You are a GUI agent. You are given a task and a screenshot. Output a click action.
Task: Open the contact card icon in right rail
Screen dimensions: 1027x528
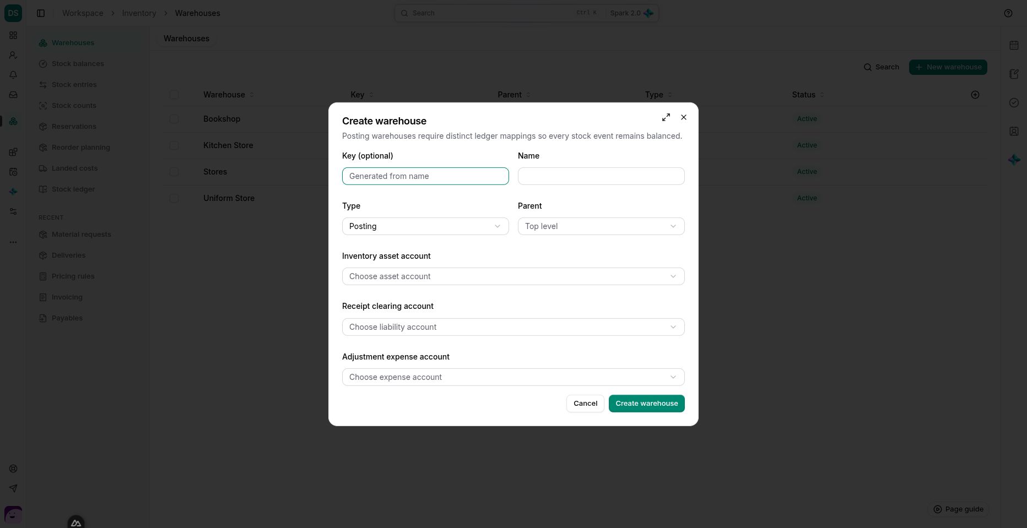tap(1014, 132)
